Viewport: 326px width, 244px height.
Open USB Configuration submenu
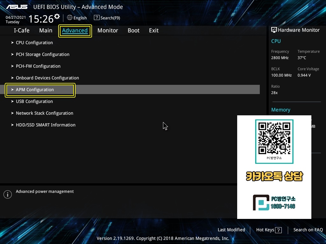pyautogui.click(x=34, y=101)
